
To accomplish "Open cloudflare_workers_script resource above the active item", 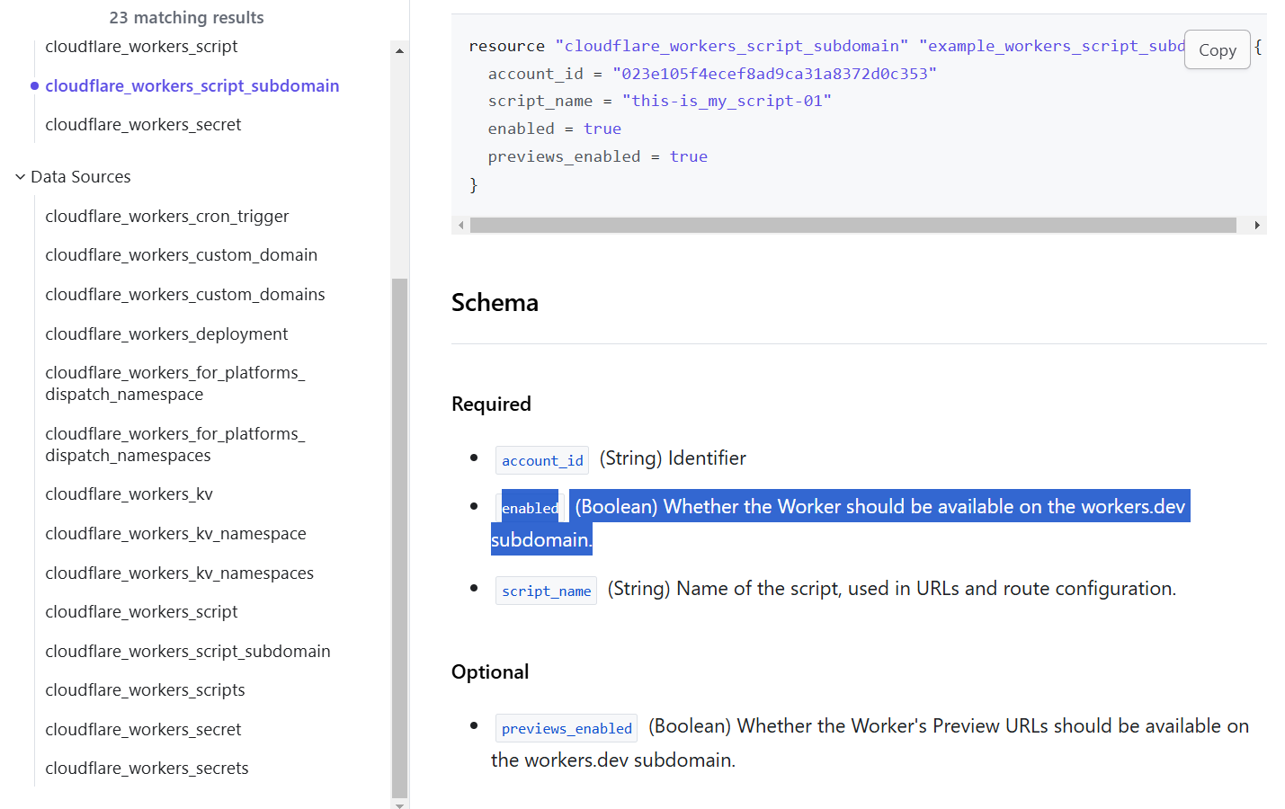I will pos(141,47).
